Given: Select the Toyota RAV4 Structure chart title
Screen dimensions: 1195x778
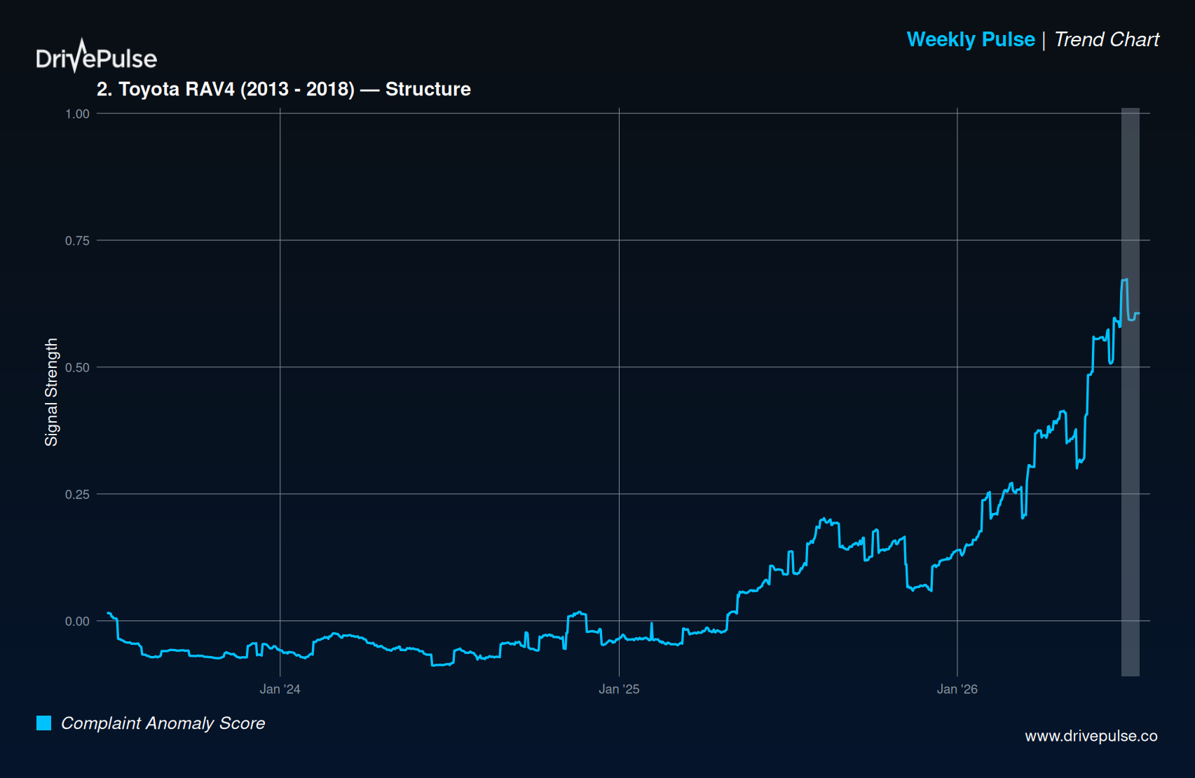Looking at the screenshot, I should (x=284, y=89).
